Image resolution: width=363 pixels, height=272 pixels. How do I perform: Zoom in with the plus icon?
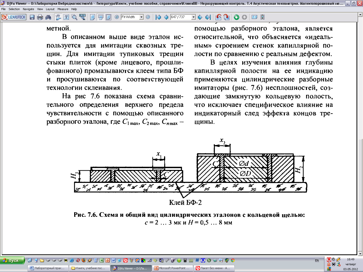coord(117,17)
